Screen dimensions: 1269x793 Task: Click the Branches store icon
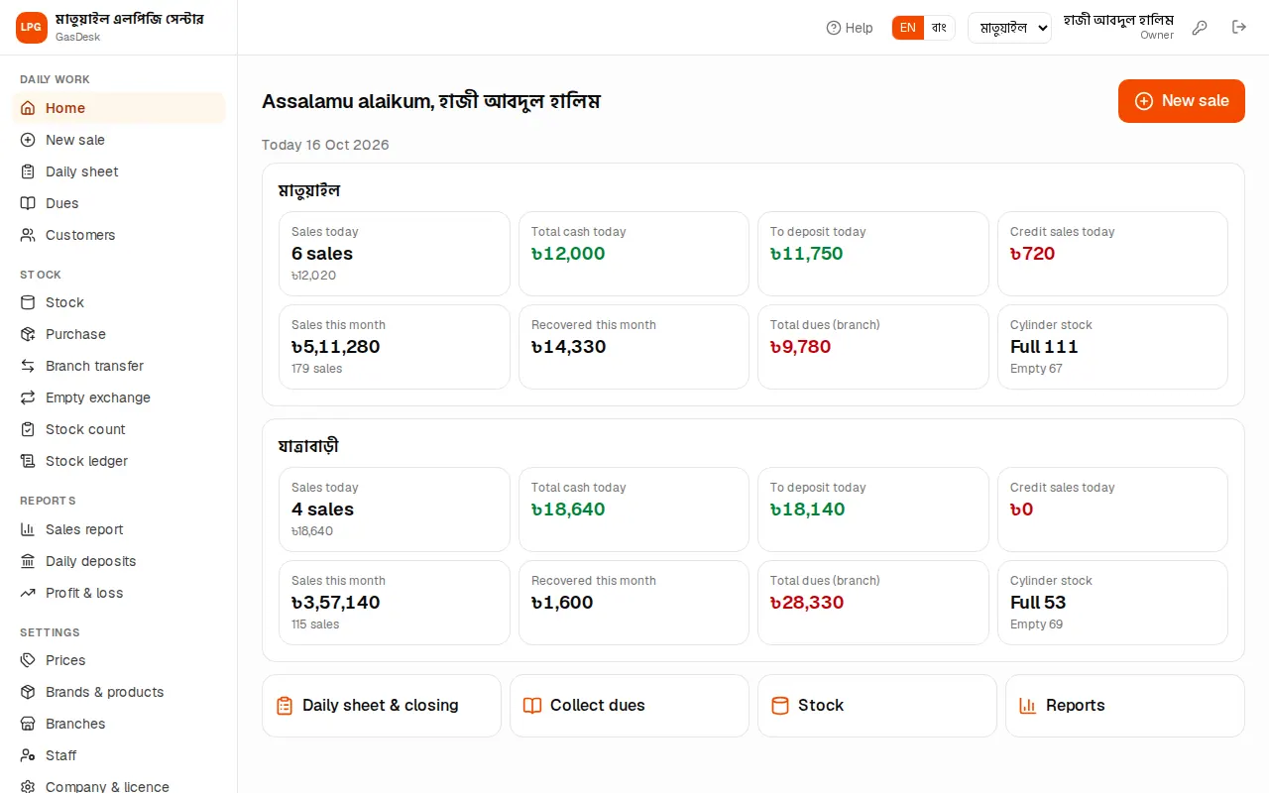coord(28,724)
